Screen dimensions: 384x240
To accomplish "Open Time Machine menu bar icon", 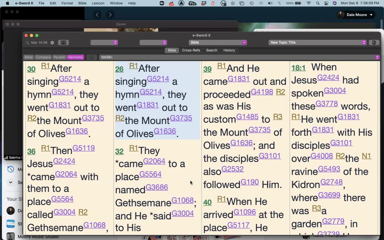I will click(x=251, y=3).
